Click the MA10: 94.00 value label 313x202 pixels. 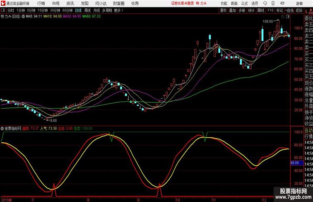(53, 17)
